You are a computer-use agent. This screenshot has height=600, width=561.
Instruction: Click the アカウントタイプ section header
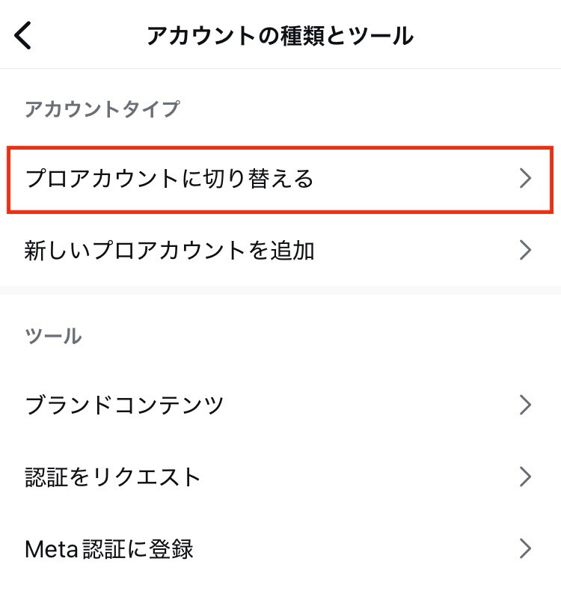pos(102,109)
